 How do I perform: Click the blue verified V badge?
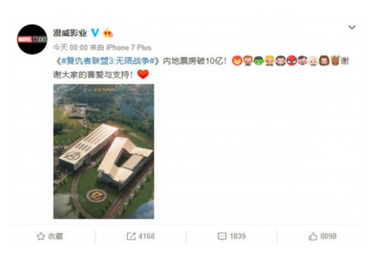(95, 33)
